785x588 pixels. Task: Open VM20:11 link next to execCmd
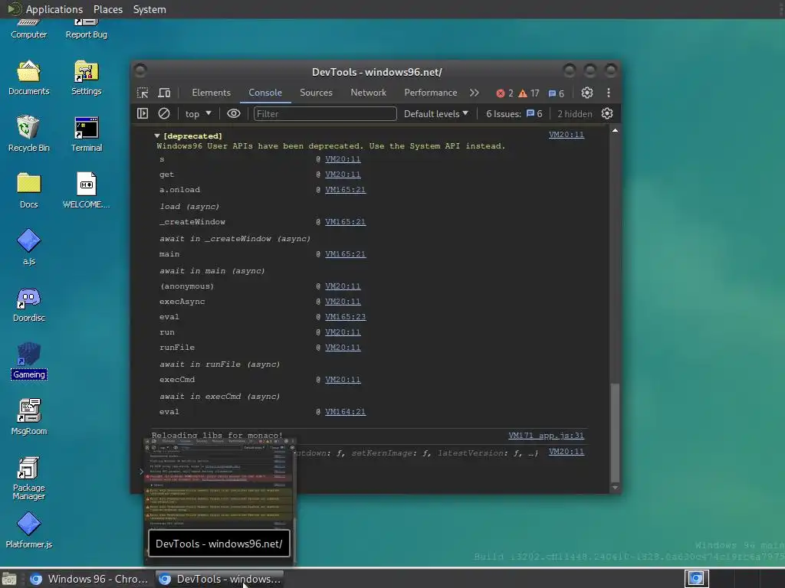tap(343, 380)
